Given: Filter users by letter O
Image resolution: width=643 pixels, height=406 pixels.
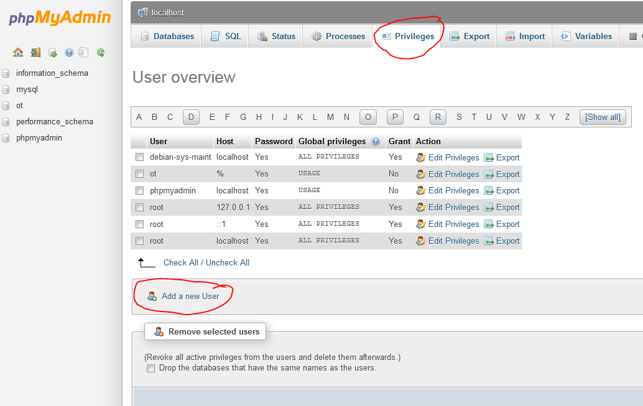Looking at the screenshot, I should [368, 118].
